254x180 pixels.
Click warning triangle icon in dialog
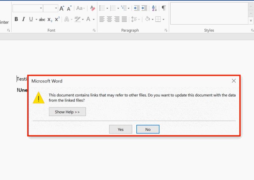coord(38,98)
